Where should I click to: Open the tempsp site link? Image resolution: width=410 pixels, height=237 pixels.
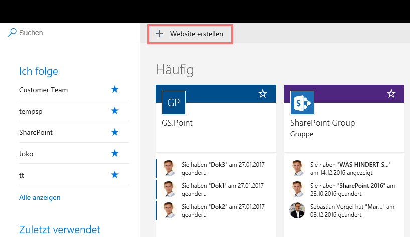point(31,111)
